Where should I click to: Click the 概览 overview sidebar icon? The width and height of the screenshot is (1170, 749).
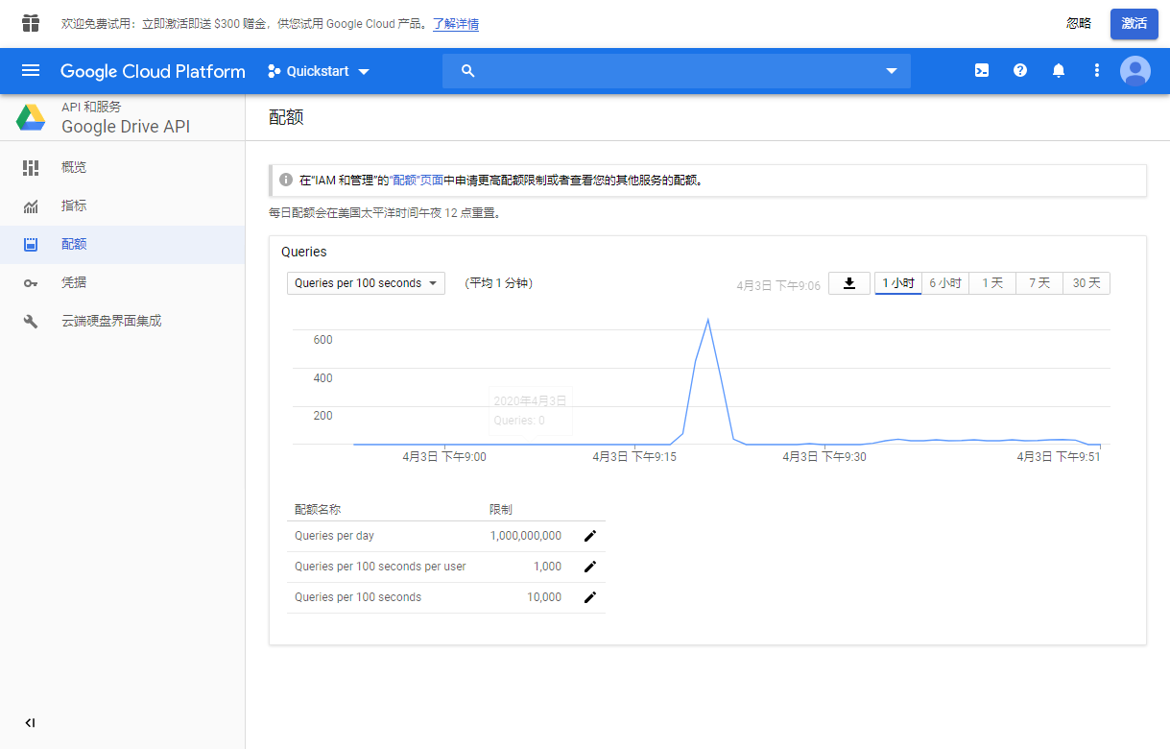click(x=31, y=168)
